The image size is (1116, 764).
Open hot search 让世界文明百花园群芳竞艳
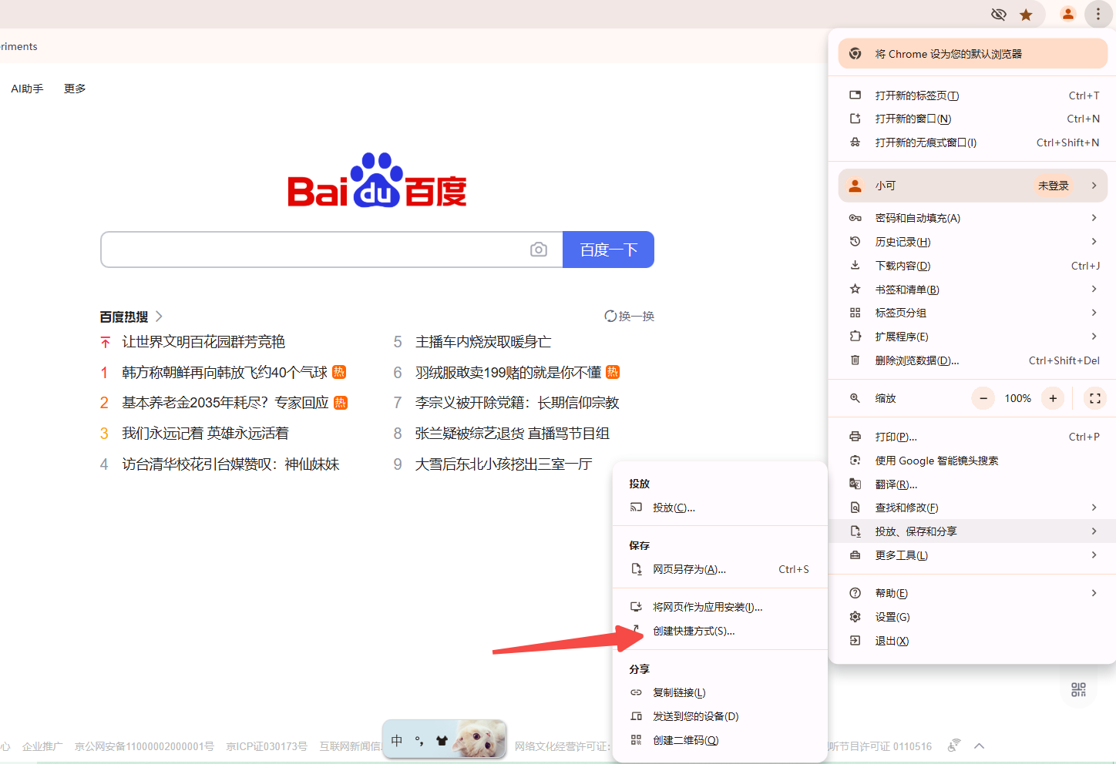tap(203, 341)
